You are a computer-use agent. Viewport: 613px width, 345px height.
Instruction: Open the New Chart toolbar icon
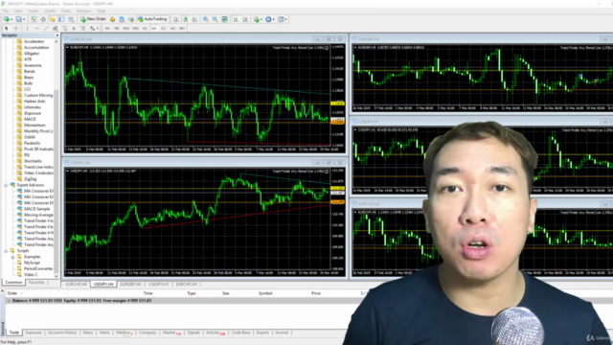tap(7, 19)
